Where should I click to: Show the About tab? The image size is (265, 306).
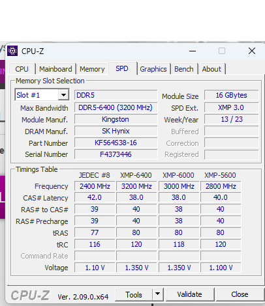point(211,69)
